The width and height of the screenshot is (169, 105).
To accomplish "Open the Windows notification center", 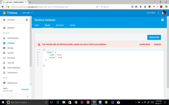I will tap(165, 102).
